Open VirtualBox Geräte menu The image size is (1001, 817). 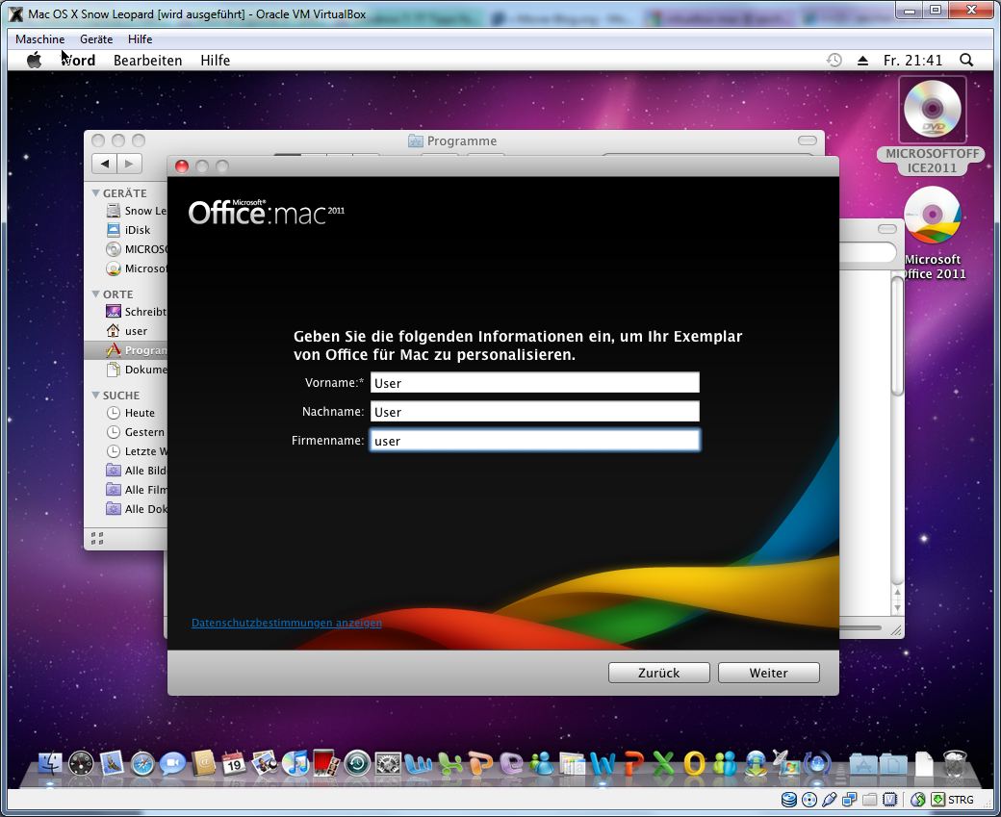tap(96, 38)
